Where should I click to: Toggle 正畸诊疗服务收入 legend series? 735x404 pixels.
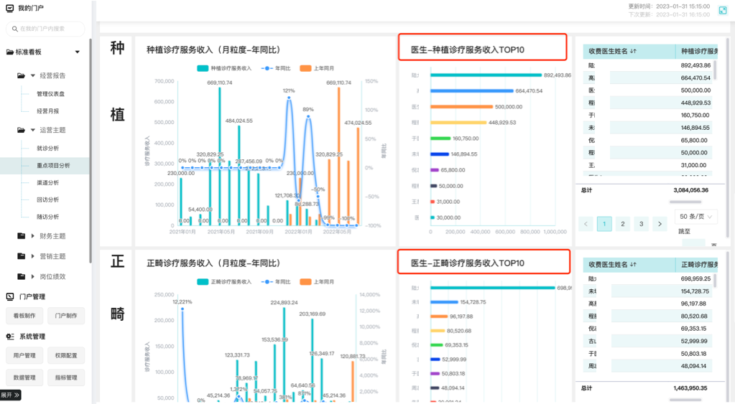tap(224, 282)
